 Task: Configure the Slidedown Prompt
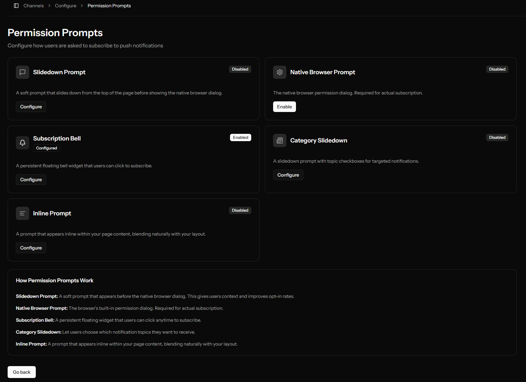31,107
